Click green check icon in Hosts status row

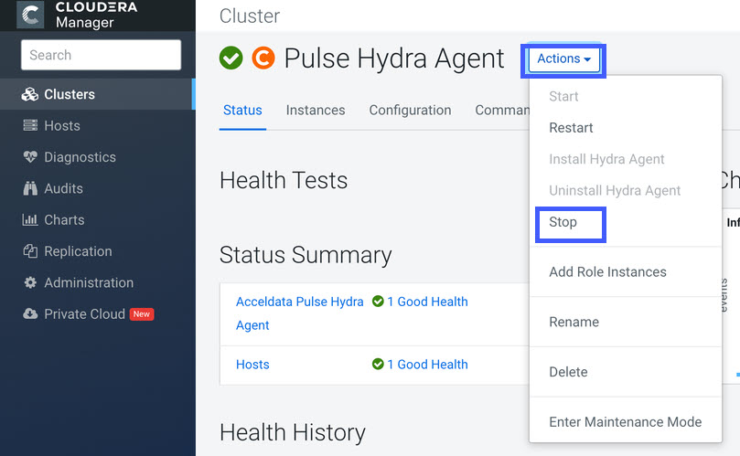378,364
